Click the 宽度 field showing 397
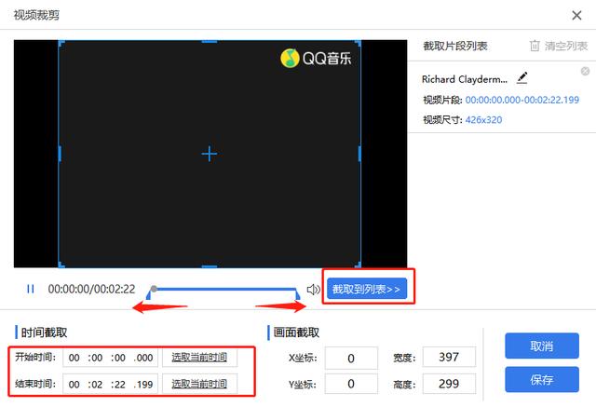The width and height of the screenshot is (596, 407). click(449, 357)
